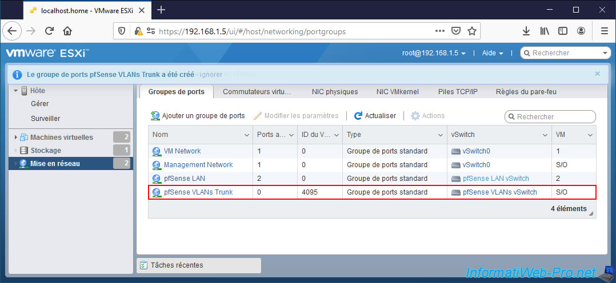Switch to the Piles TCP/IP tab
The height and width of the screenshot is (283, 616).
point(458,91)
